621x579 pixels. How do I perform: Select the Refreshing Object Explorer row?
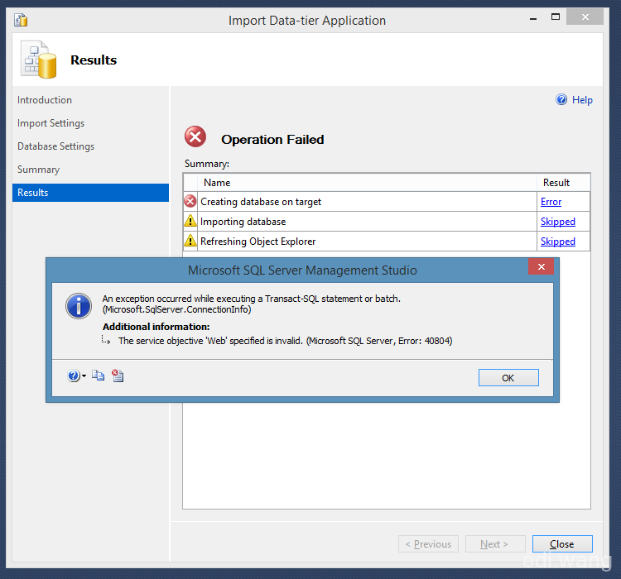[387, 242]
